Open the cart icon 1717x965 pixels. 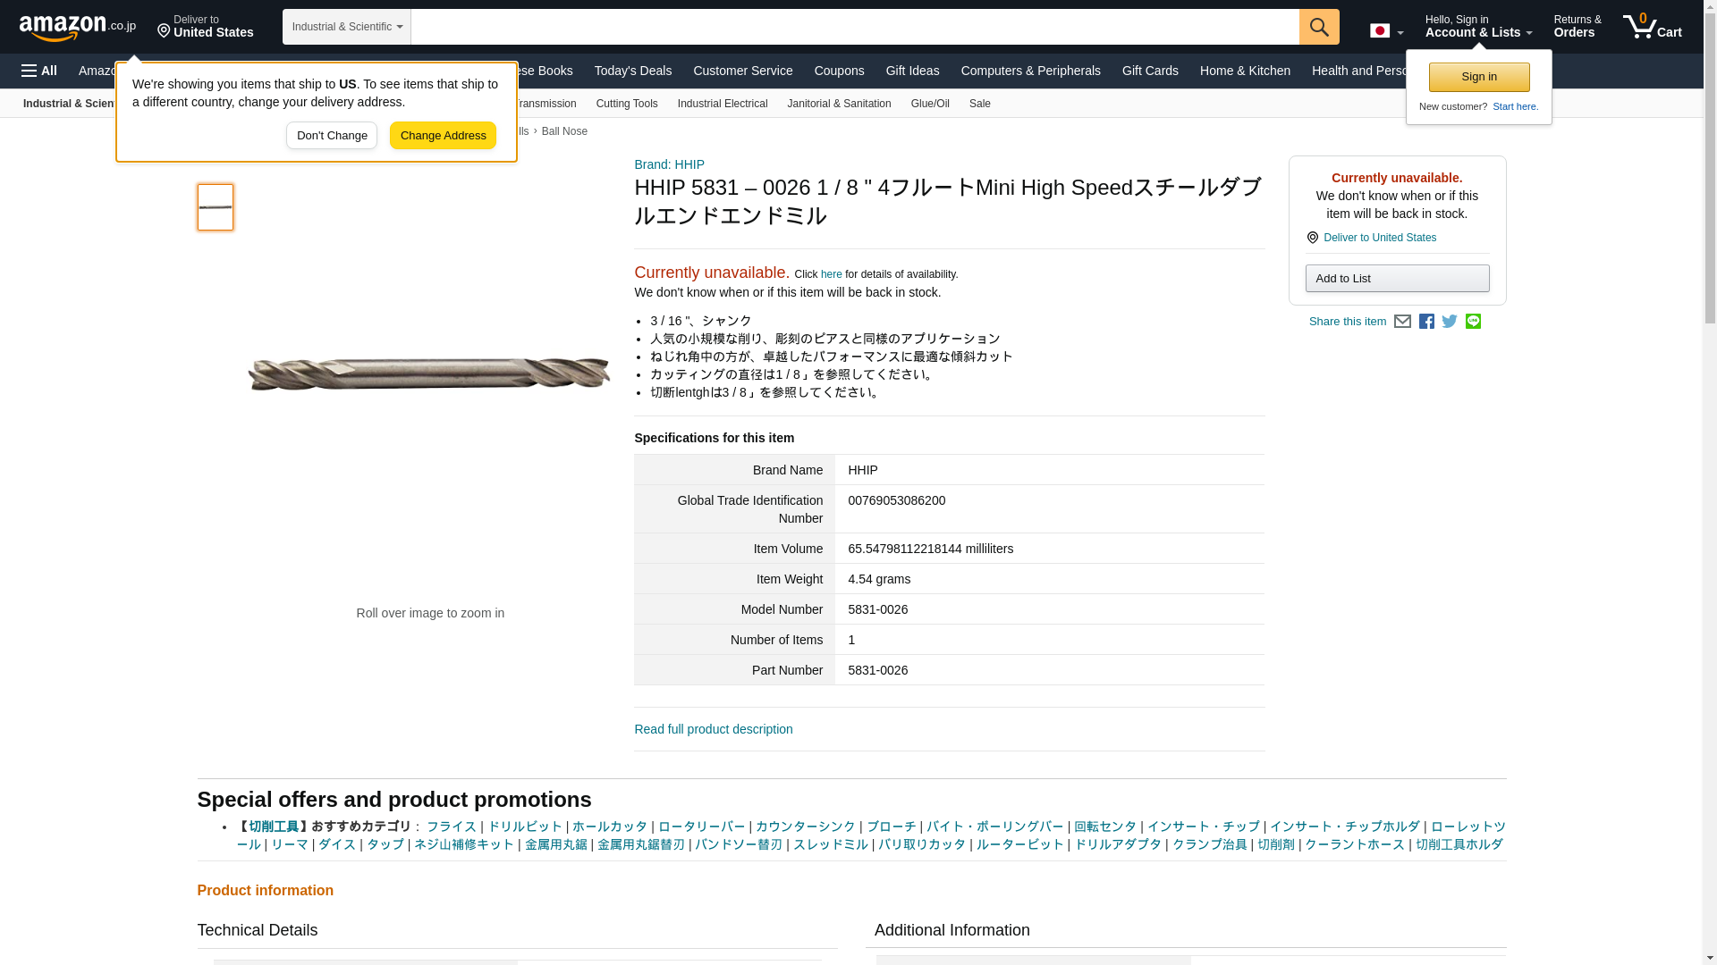point(1652,27)
